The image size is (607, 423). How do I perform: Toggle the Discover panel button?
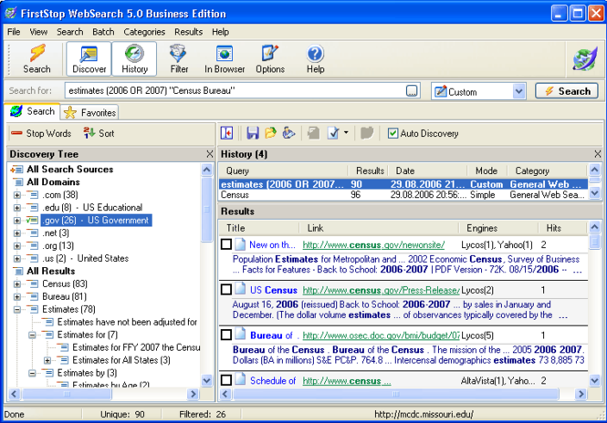click(89, 59)
